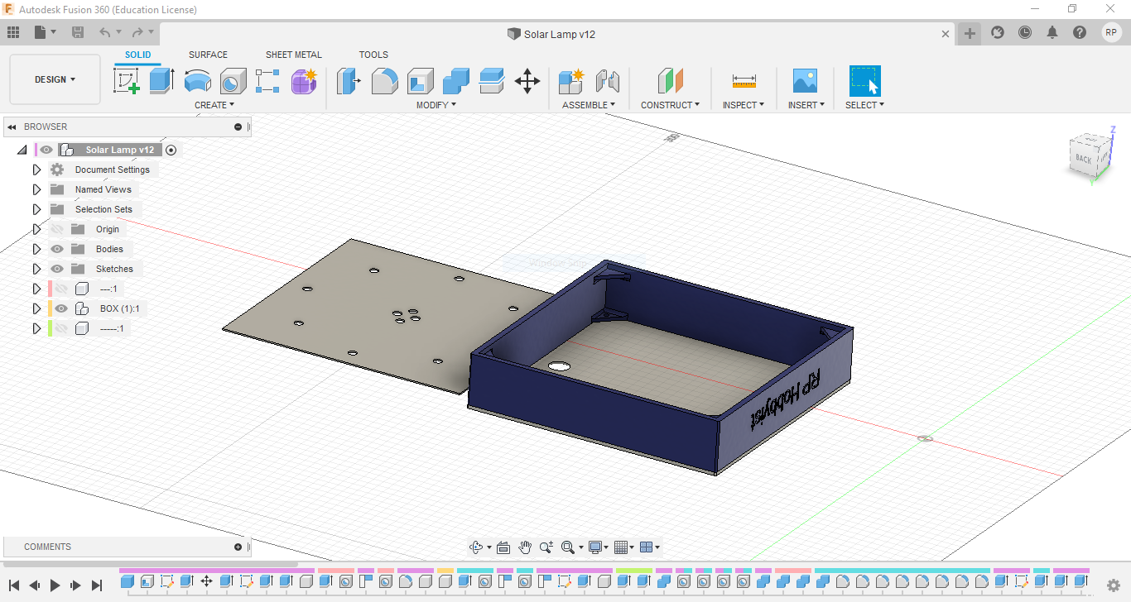Screen dimensions: 1131x602
Task: Select the Shell tool
Action: click(x=421, y=81)
